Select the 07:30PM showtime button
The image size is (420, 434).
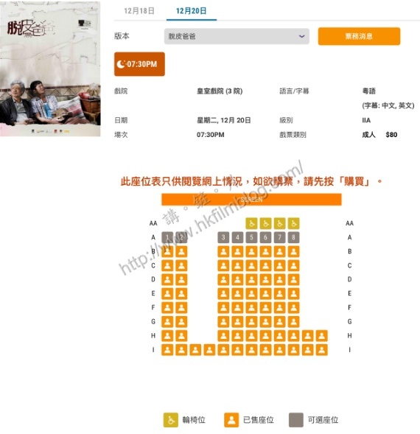click(x=139, y=64)
